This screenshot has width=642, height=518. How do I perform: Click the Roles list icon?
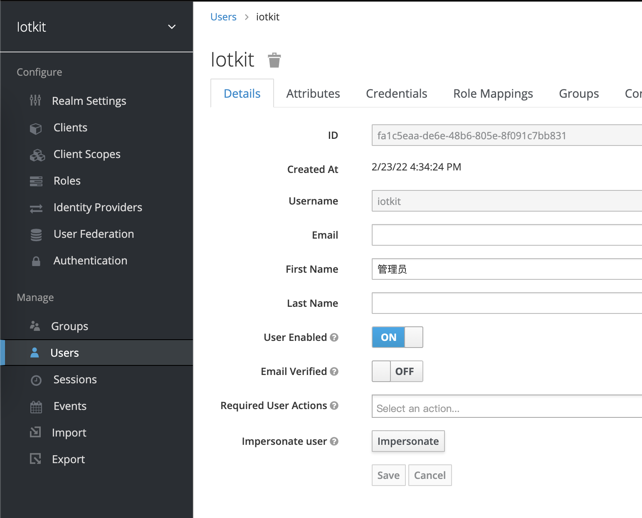click(36, 181)
